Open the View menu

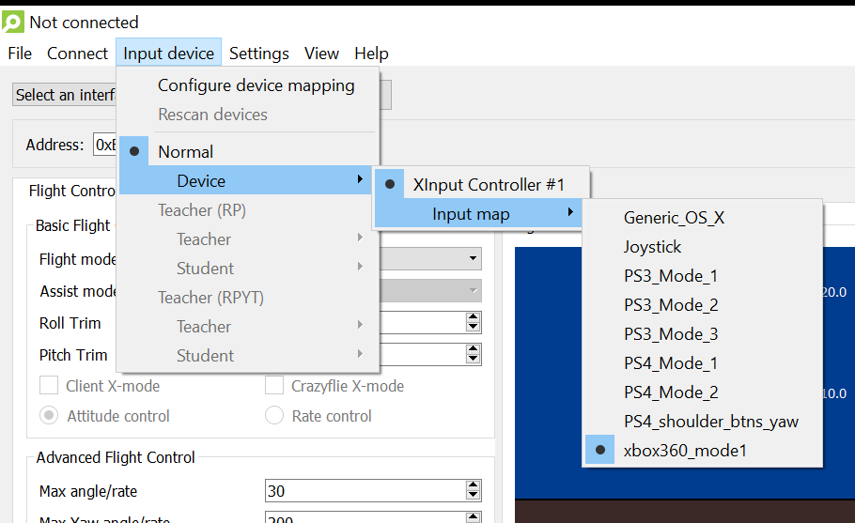pyautogui.click(x=321, y=54)
